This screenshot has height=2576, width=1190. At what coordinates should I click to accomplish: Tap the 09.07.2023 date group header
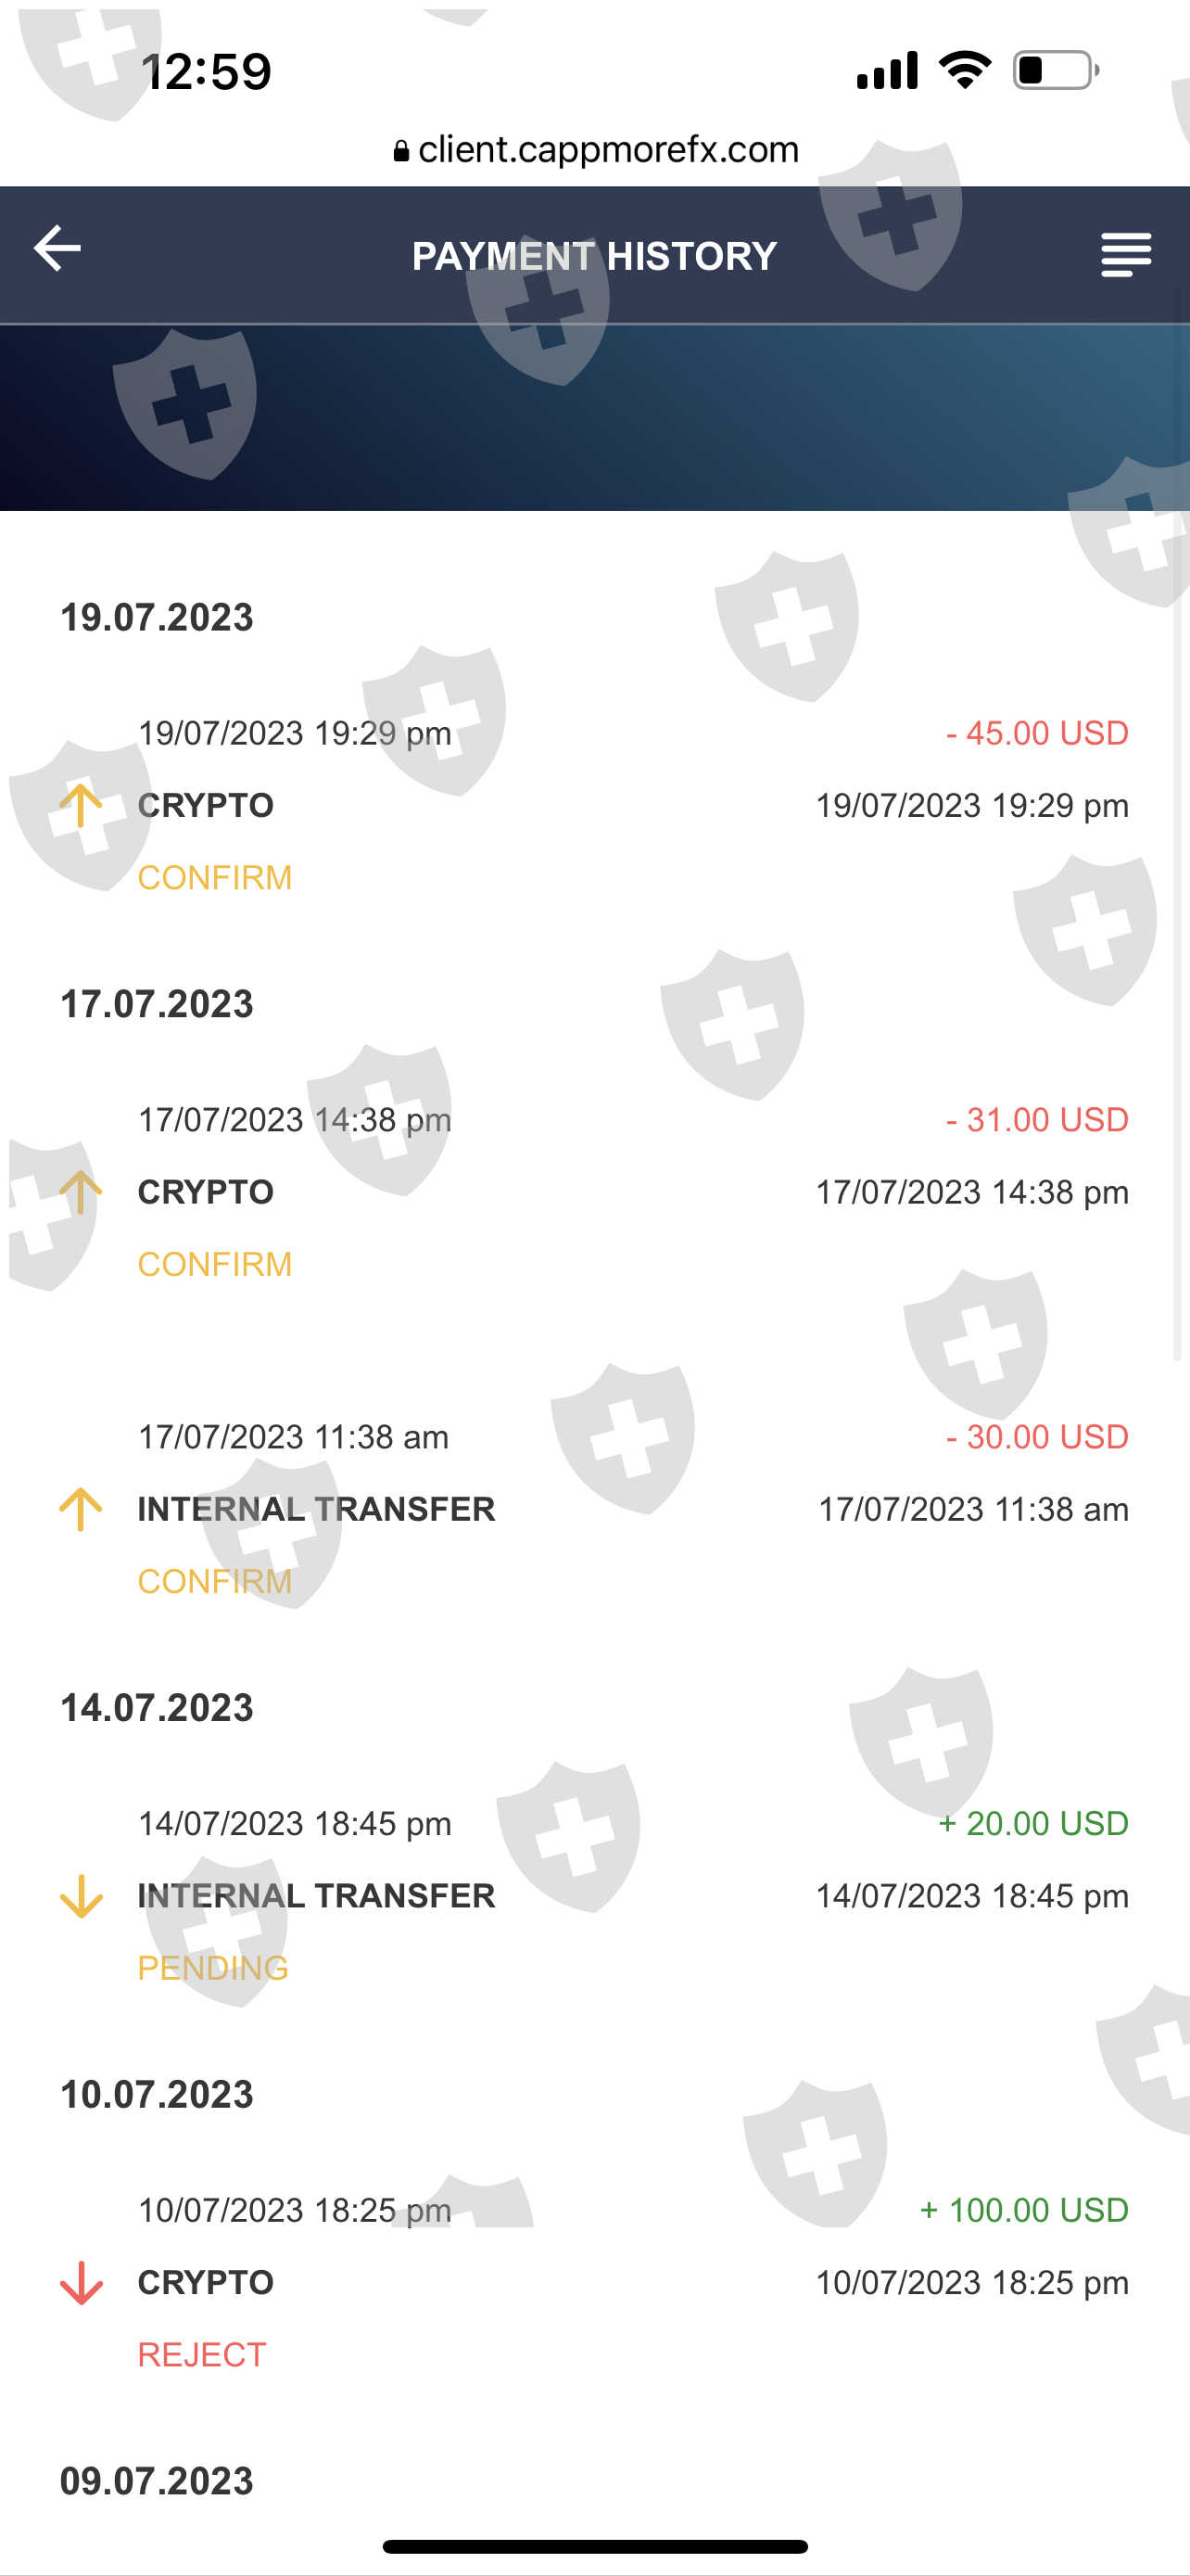[x=157, y=2481]
